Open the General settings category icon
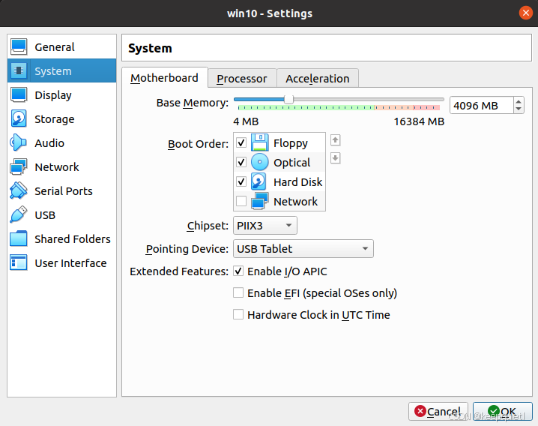 [19, 47]
